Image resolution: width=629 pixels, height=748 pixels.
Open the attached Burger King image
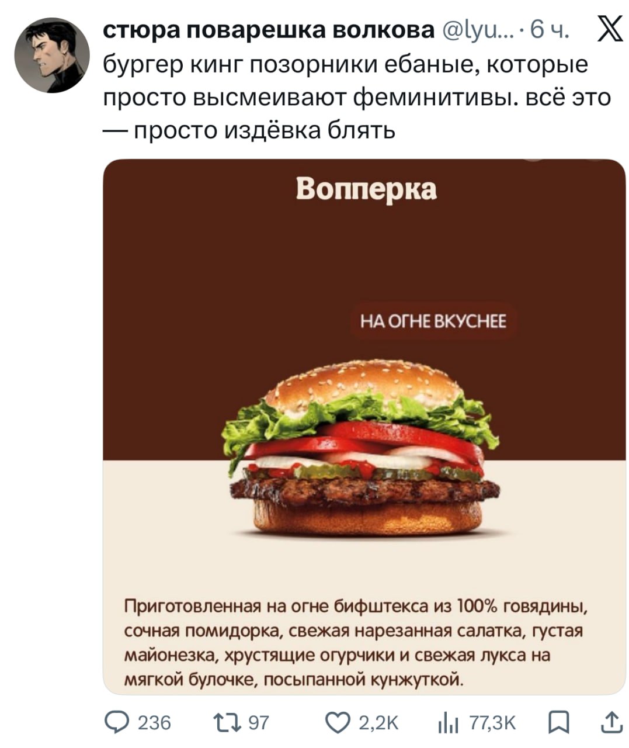click(364, 427)
